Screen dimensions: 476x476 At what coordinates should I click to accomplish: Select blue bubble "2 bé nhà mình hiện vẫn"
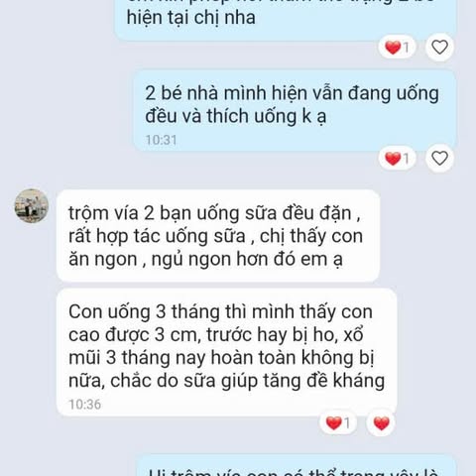[295, 110]
